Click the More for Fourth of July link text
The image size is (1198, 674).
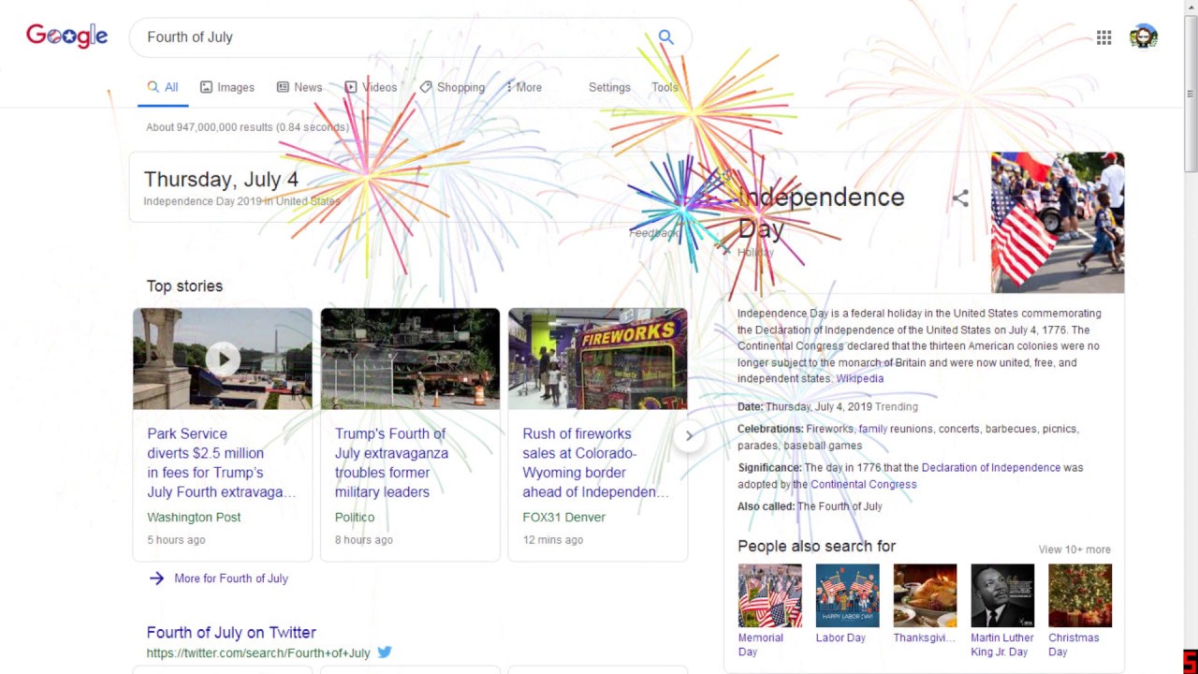tap(231, 579)
